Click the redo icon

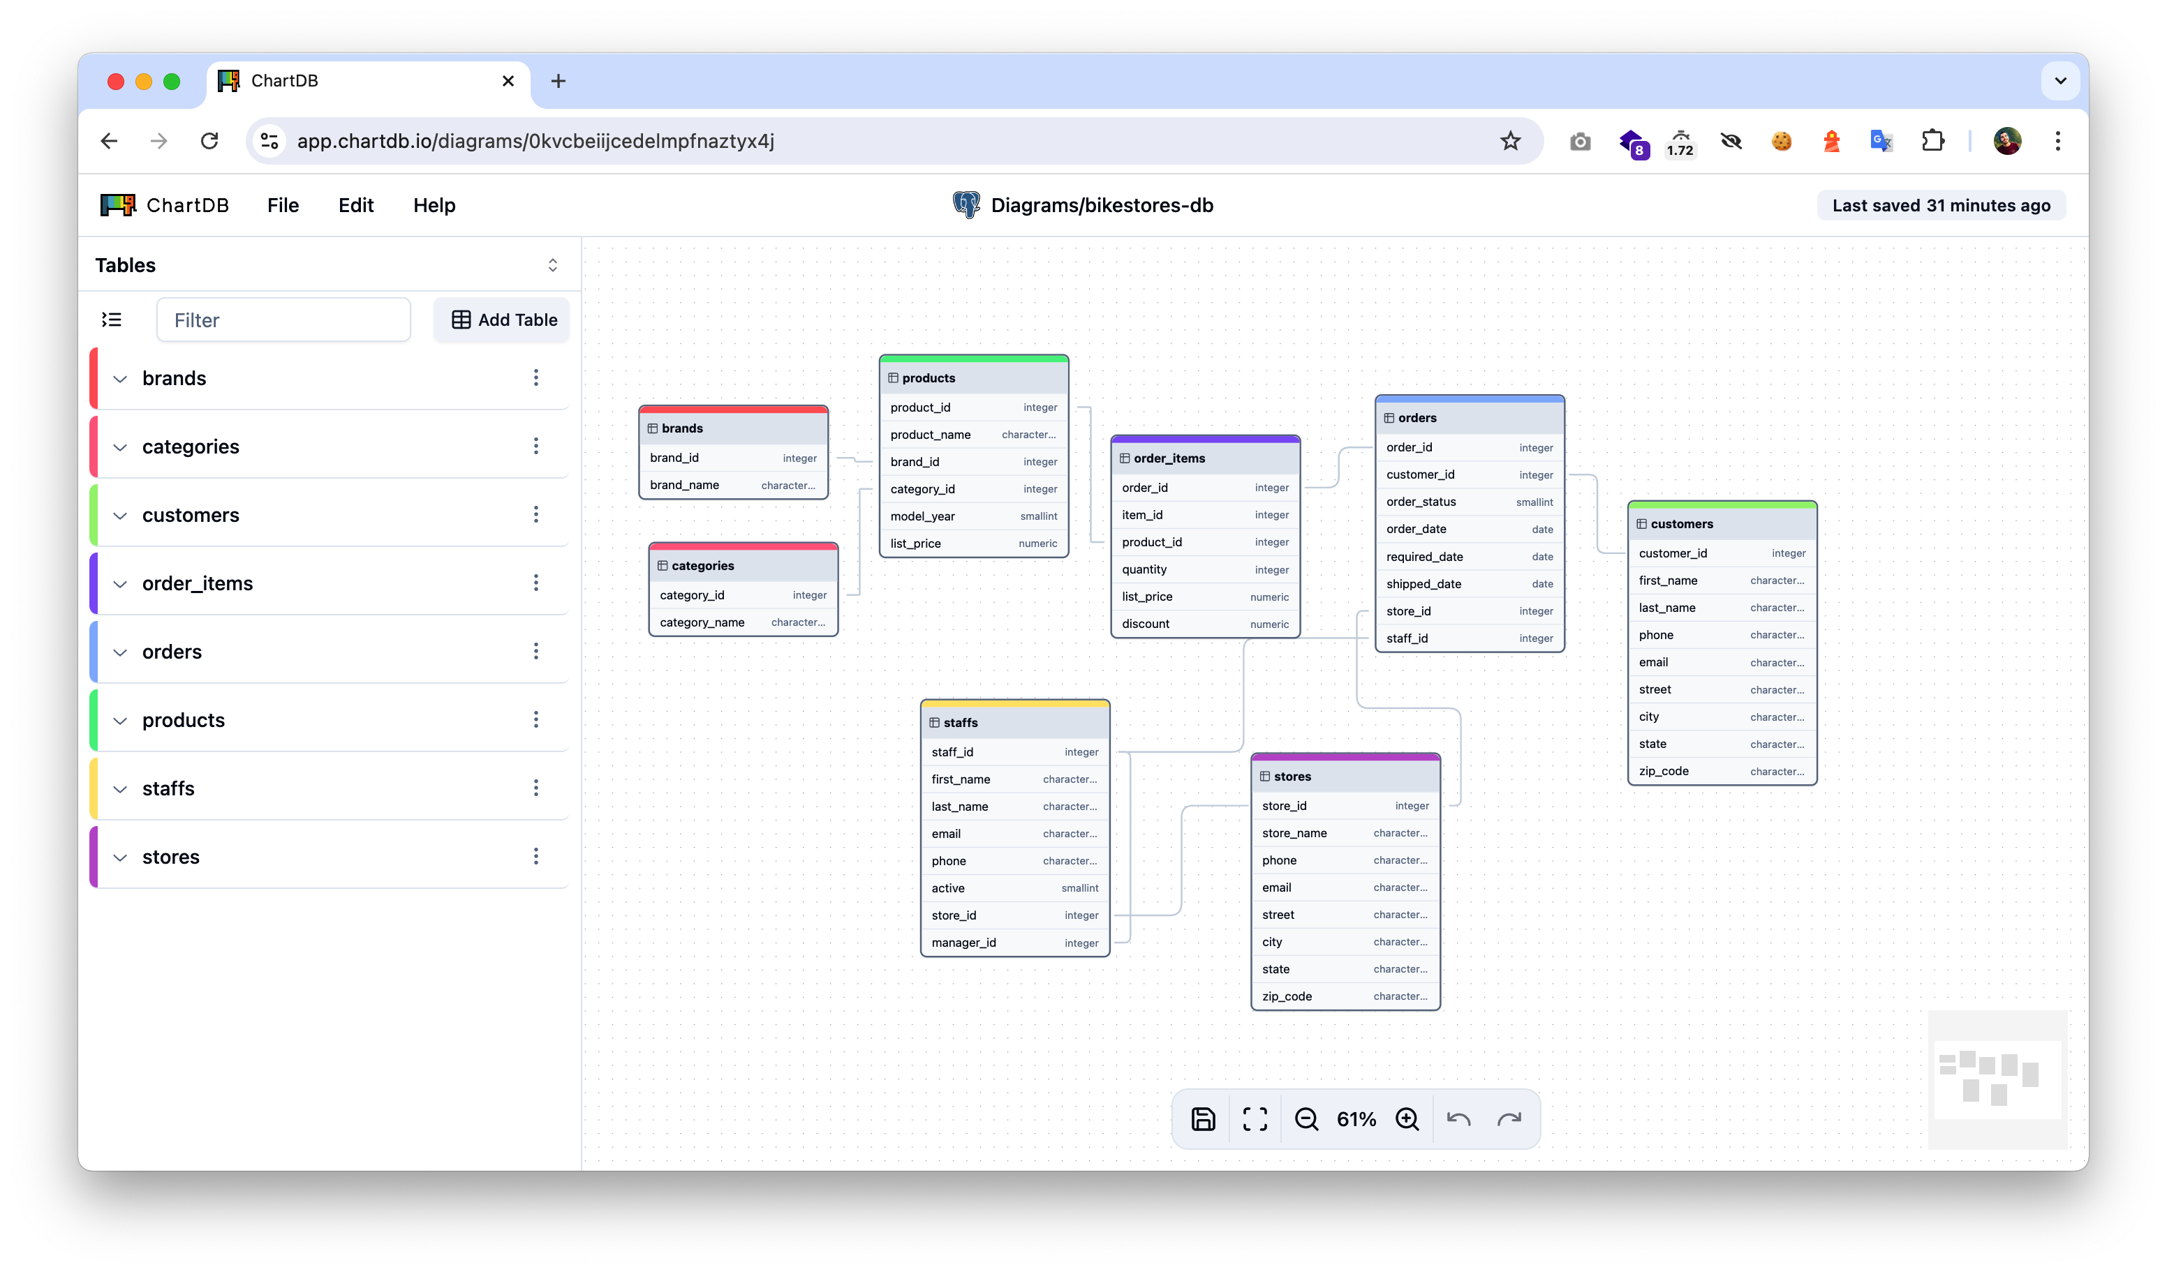click(x=1510, y=1118)
